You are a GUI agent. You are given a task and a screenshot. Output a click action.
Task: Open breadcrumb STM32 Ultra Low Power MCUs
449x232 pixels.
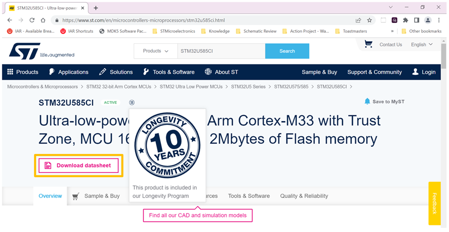pyautogui.click(x=191, y=87)
